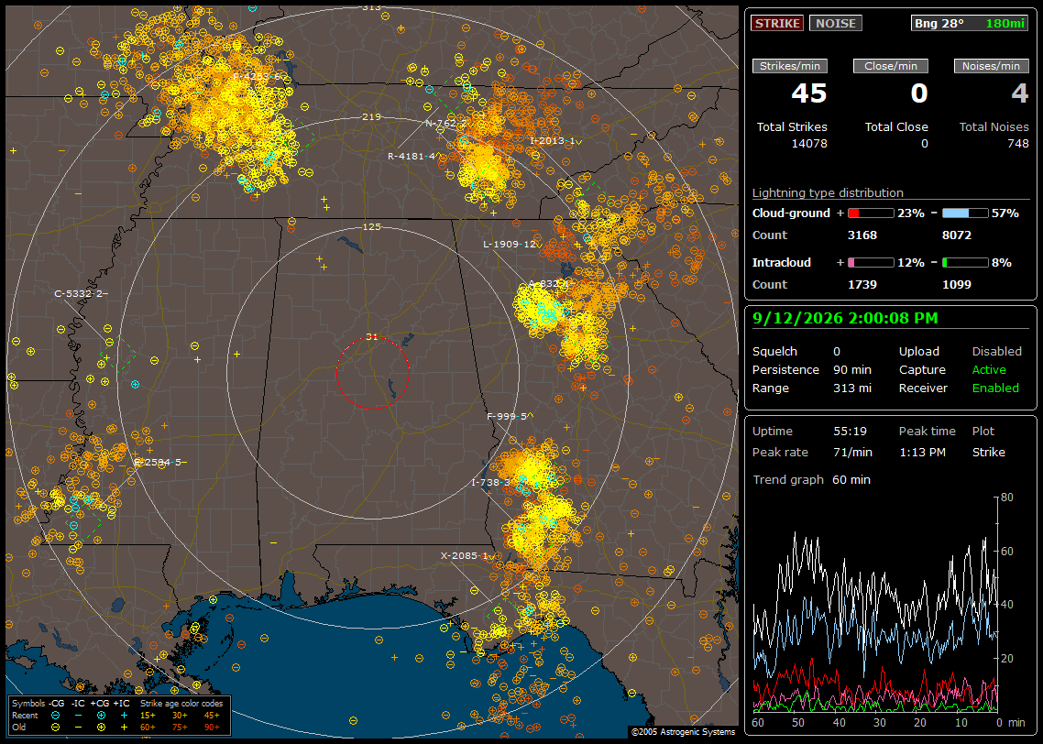Click the Noises/min label box
The height and width of the screenshot is (744, 1043).
tap(991, 66)
